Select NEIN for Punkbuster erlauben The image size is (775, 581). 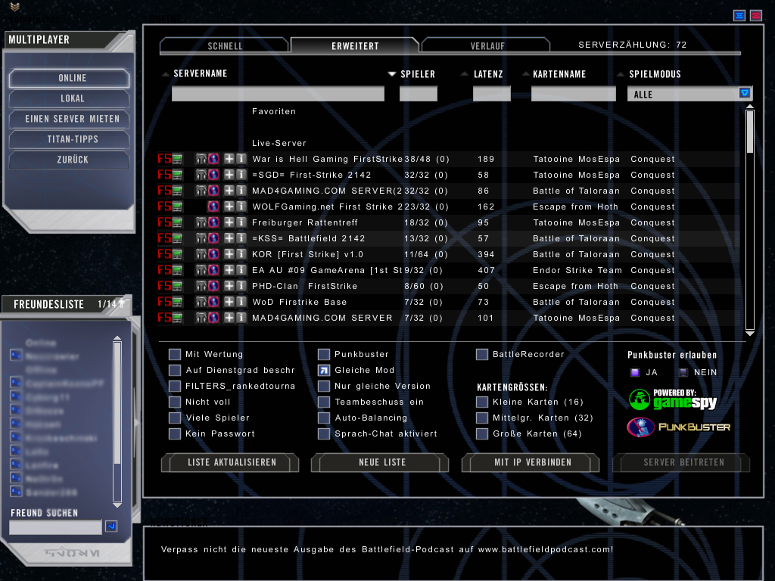(x=683, y=372)
